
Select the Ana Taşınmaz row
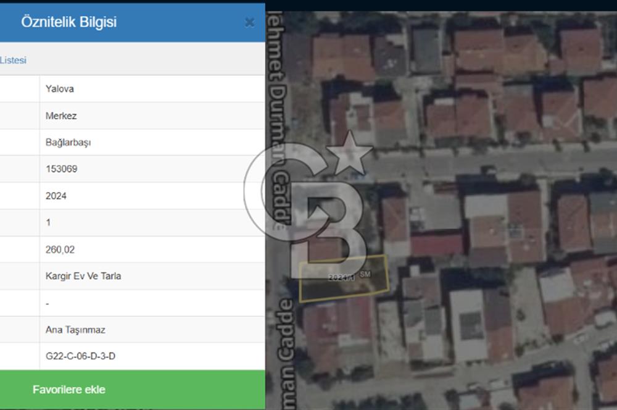pyautogui.click(x=75, y=330)
